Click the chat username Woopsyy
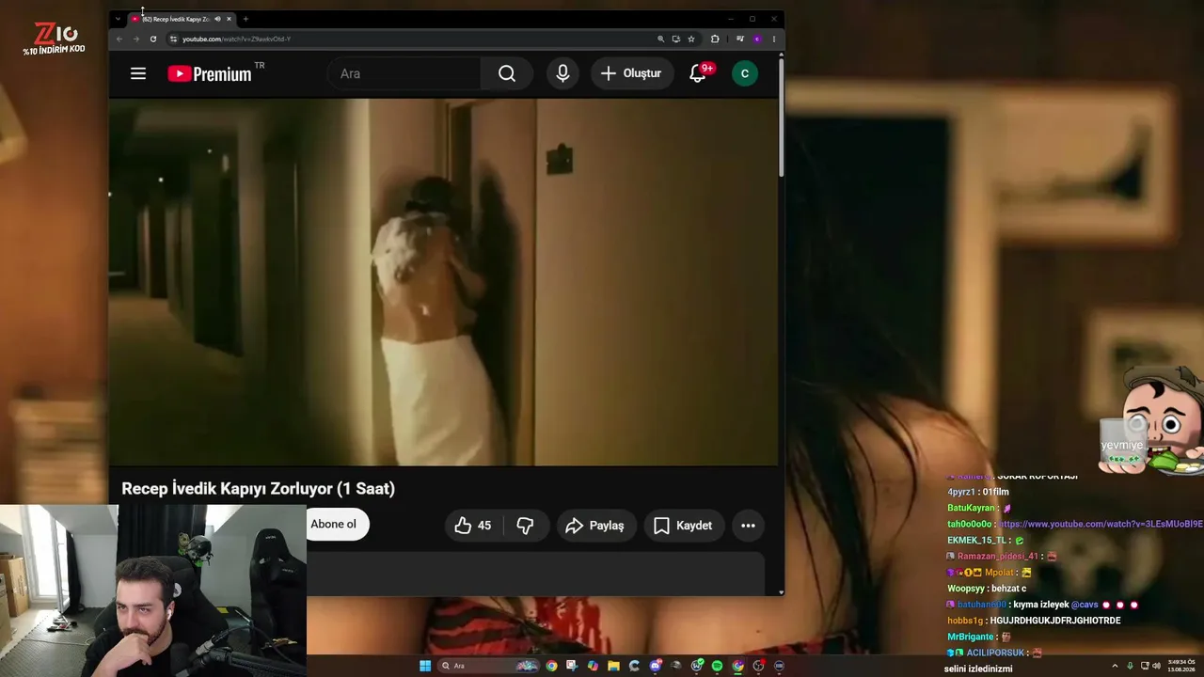 point(967,588)
